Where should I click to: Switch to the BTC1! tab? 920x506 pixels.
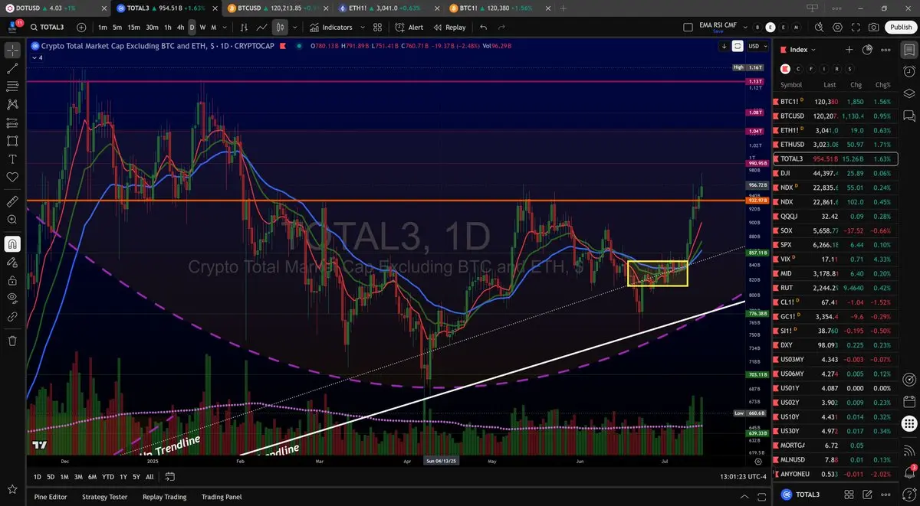[498, 8]
